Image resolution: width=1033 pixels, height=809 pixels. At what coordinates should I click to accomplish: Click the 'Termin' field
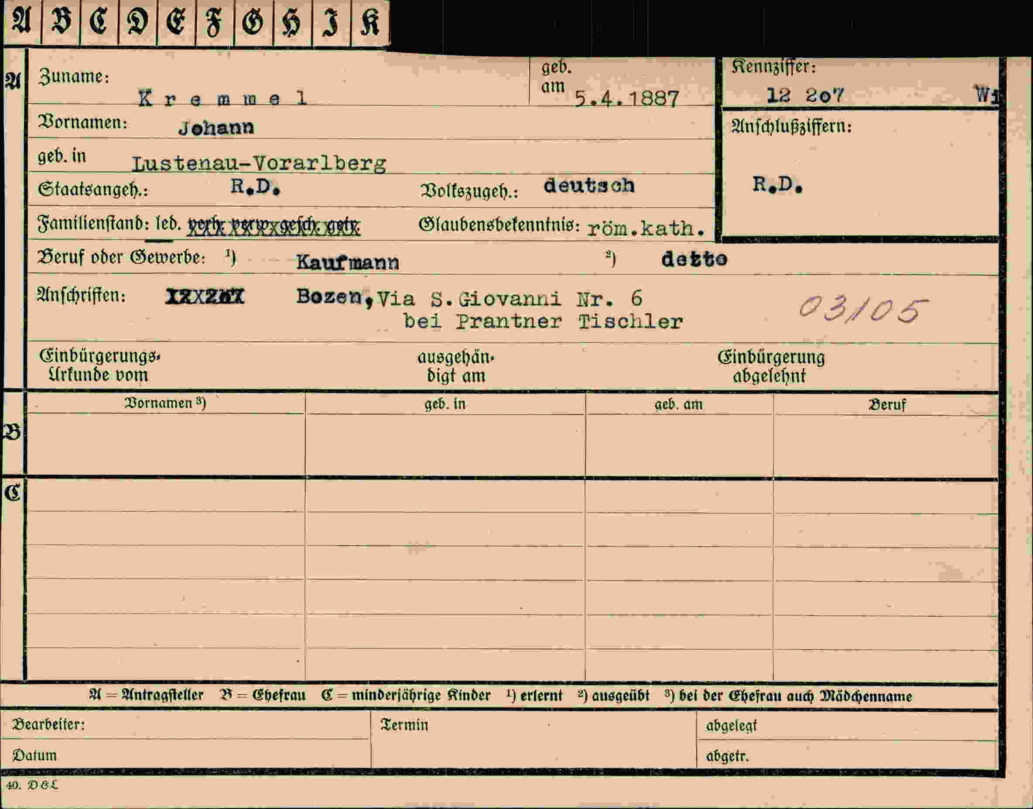point(534,739)
